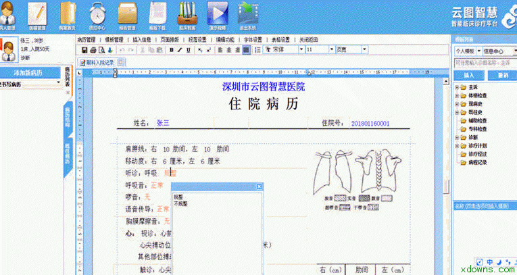This screenshot has height=275, width=517.
Task: Open the 表格设置 menu
Action: [280, 40]
